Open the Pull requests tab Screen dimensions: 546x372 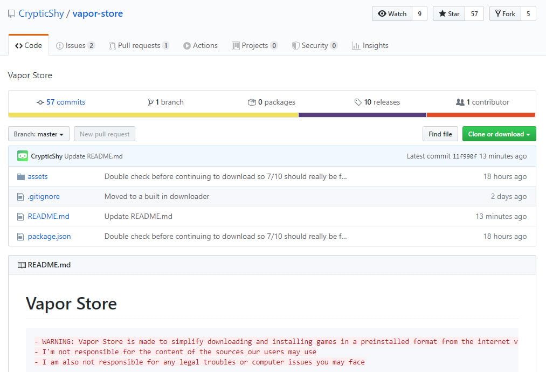click(139, 45)
